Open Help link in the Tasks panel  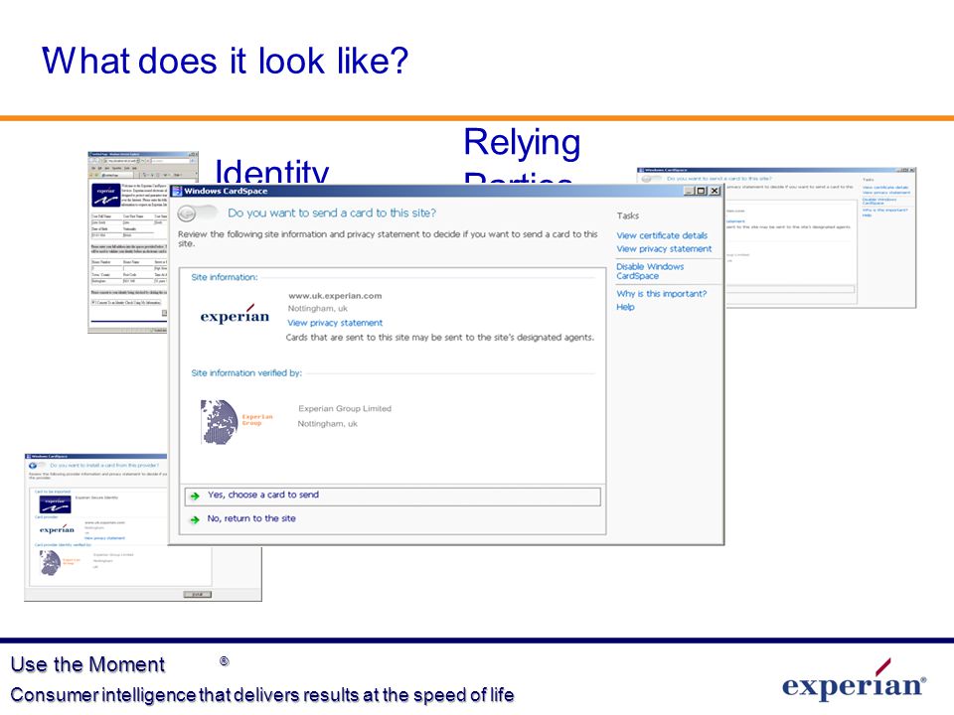(625, 307)
